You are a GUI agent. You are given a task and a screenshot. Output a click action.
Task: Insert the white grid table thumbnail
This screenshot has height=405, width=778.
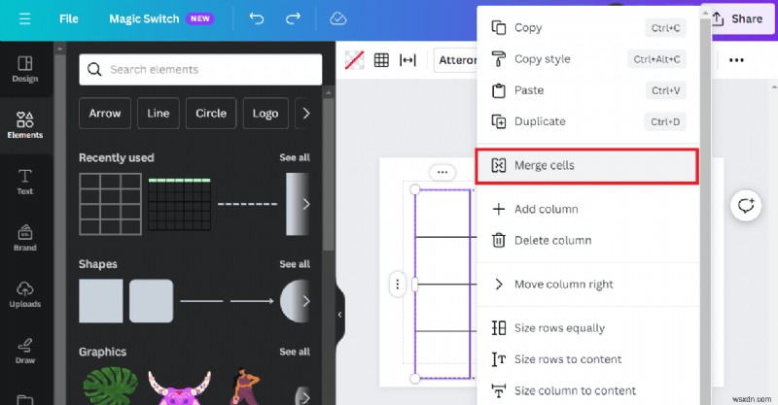[x=110, y=204]
